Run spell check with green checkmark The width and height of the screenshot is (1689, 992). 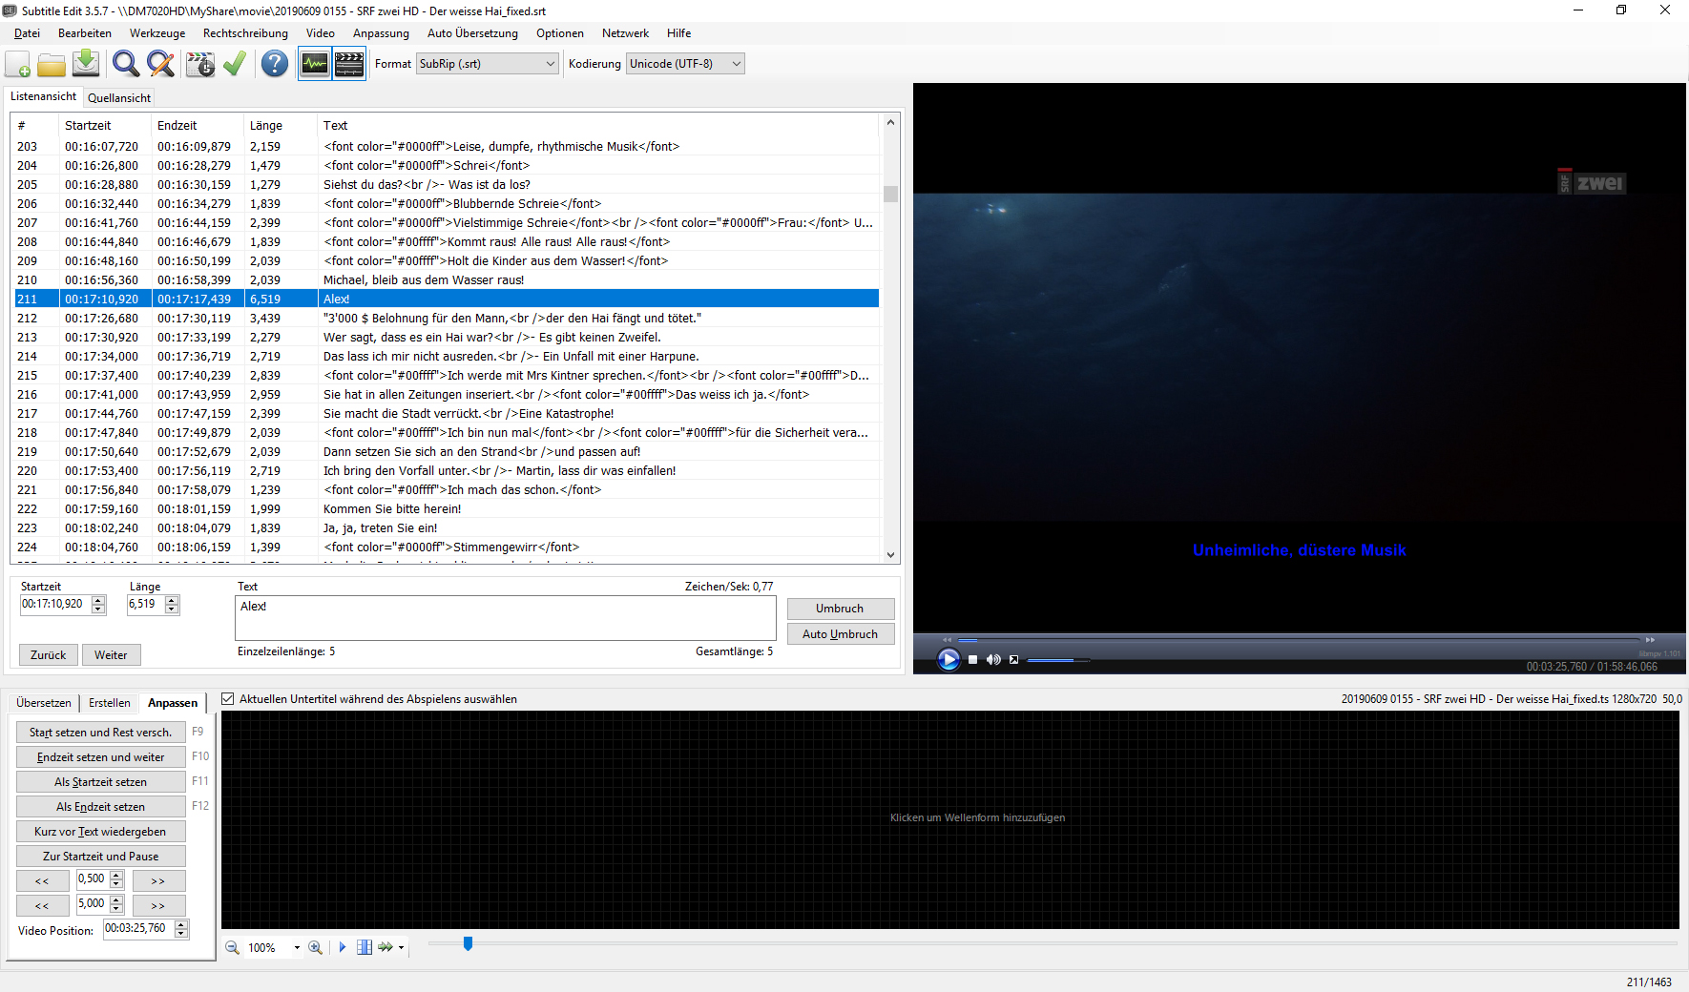click(235, 64)
